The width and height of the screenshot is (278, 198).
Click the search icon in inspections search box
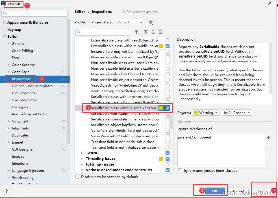[x=79, y=32]
